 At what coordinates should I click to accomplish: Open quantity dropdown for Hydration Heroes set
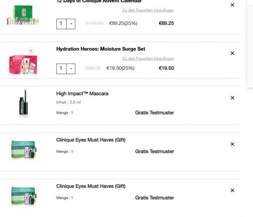click(x=71, y=69)
